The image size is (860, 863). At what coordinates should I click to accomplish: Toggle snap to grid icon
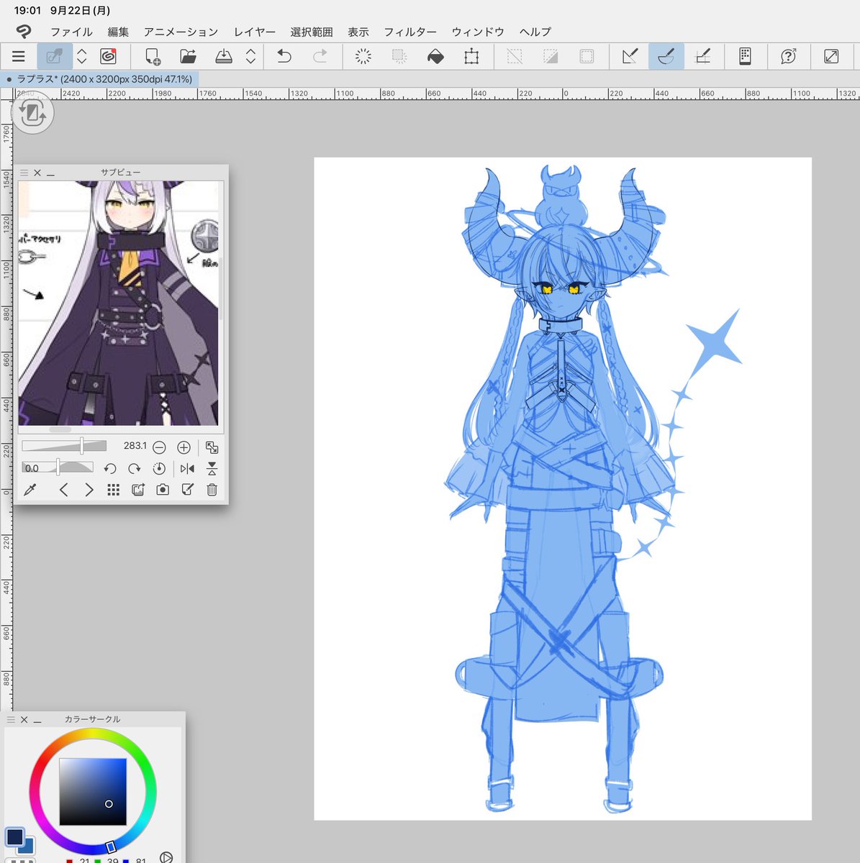point(702,56)
